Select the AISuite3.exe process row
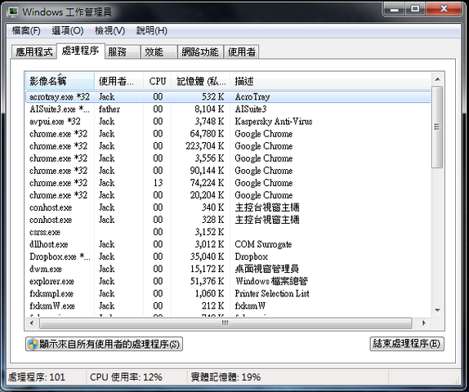The width and height of the screenshot is (469, 392). 228,109
